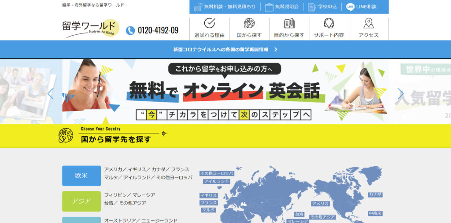
Task: Click その他アジア label on the map
Action: [322, 217]
